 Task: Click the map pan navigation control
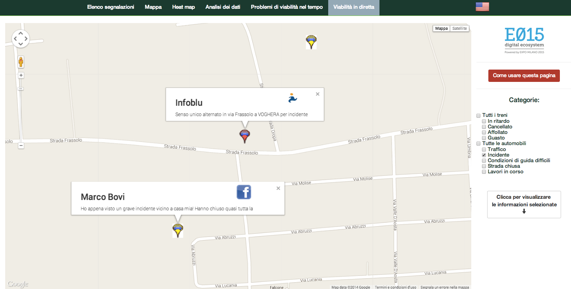(x=21, y=39)
